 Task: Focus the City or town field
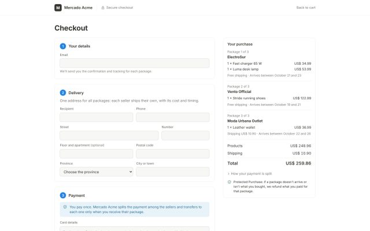click(x=173, y=172)
